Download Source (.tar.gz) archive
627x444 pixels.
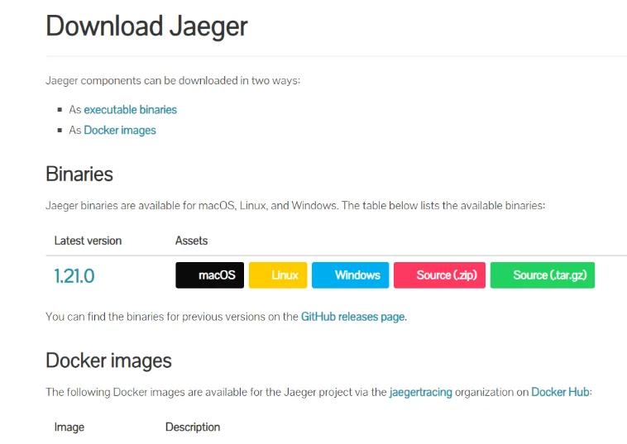[x=543, y=275]
